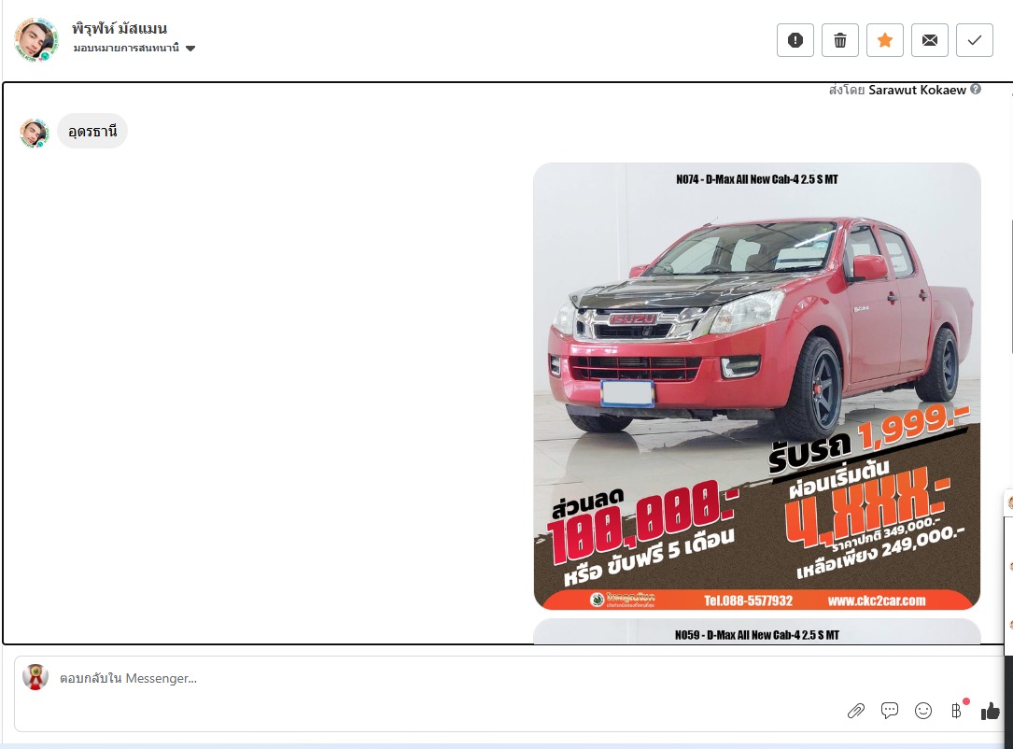Viewport: 1013px width, 749px height.
Task: Click the help icon beside Sarawut Kokaew
Action: click(976, 89)
